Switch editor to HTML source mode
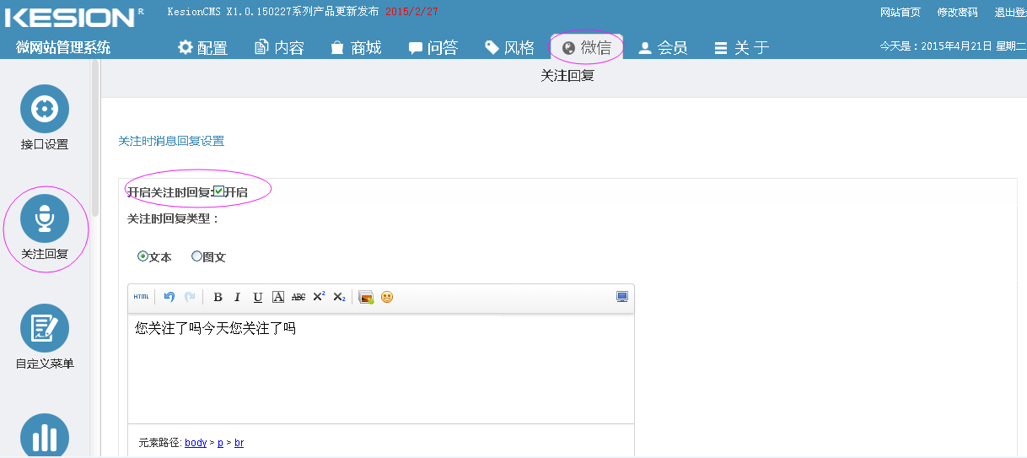Viewport: 1027px width, 458px height. pyautogui.click(x=141, y=297)
